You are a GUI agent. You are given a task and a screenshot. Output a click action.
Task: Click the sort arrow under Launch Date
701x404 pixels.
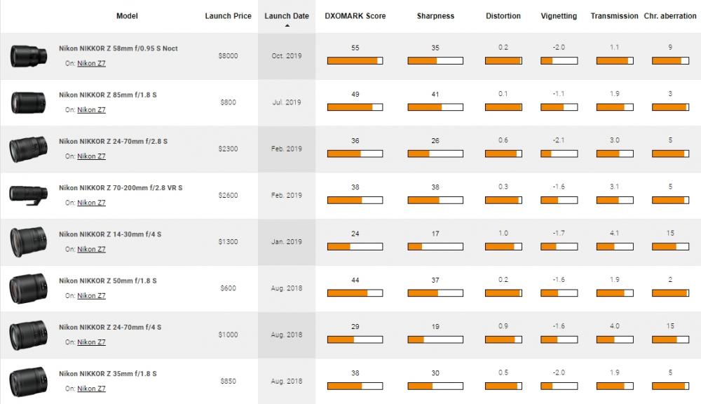tap(287, 25)
